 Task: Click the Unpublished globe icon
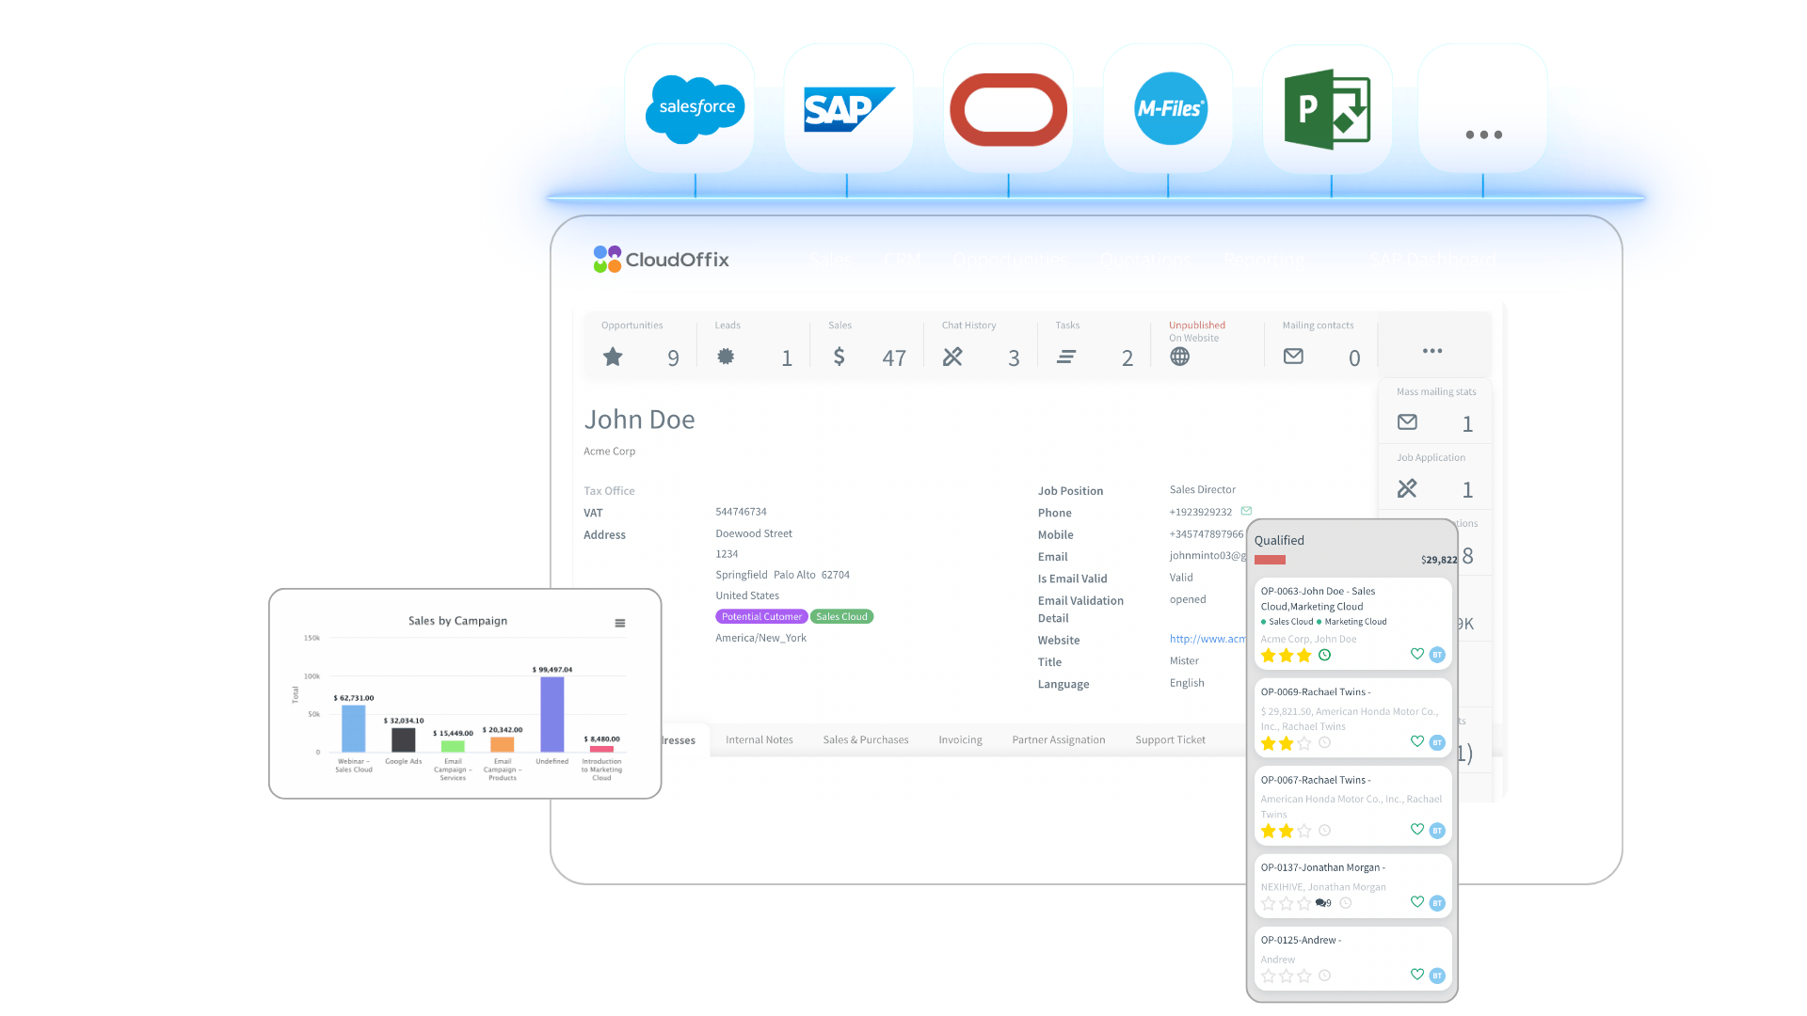tap(1179, 357)
